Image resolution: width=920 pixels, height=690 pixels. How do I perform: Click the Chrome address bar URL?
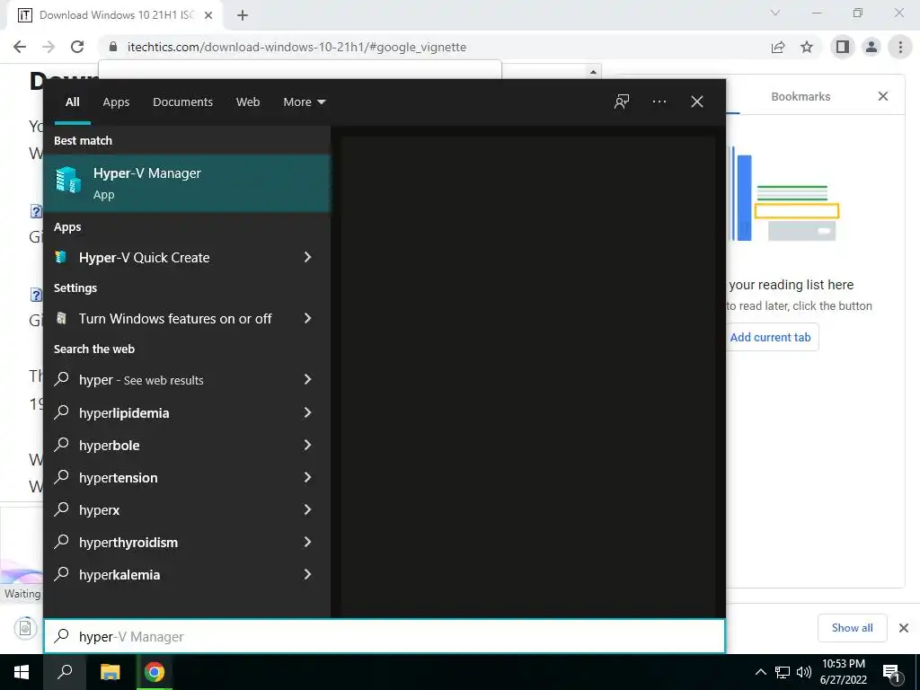coord(296,47)
